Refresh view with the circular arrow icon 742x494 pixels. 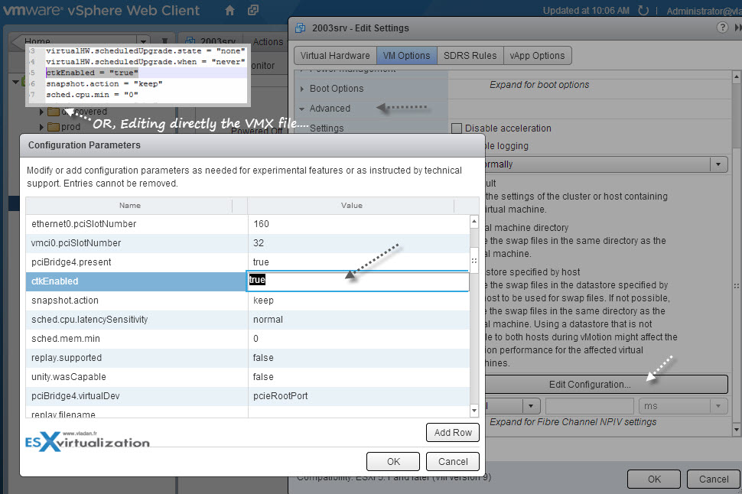(x=643, y=11)
